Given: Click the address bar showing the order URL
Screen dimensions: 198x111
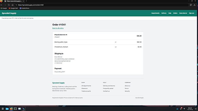Looking at the screenshot, I should pyautogui.click(x=102, y=5).
